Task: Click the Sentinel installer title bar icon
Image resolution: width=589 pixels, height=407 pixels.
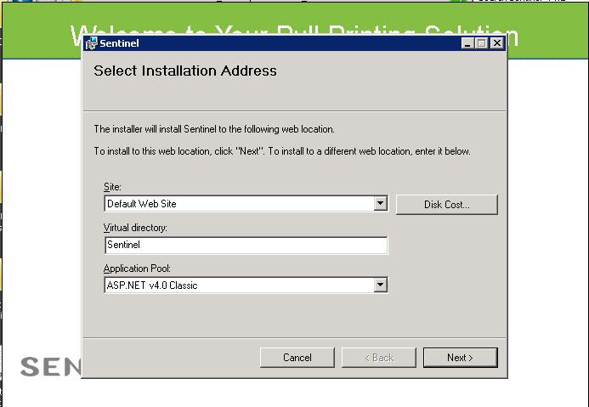Action: [x=91, y=43]
